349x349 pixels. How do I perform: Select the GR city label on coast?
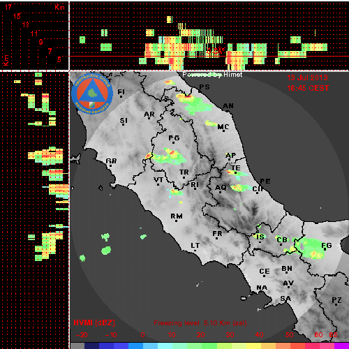pos(111,161)
